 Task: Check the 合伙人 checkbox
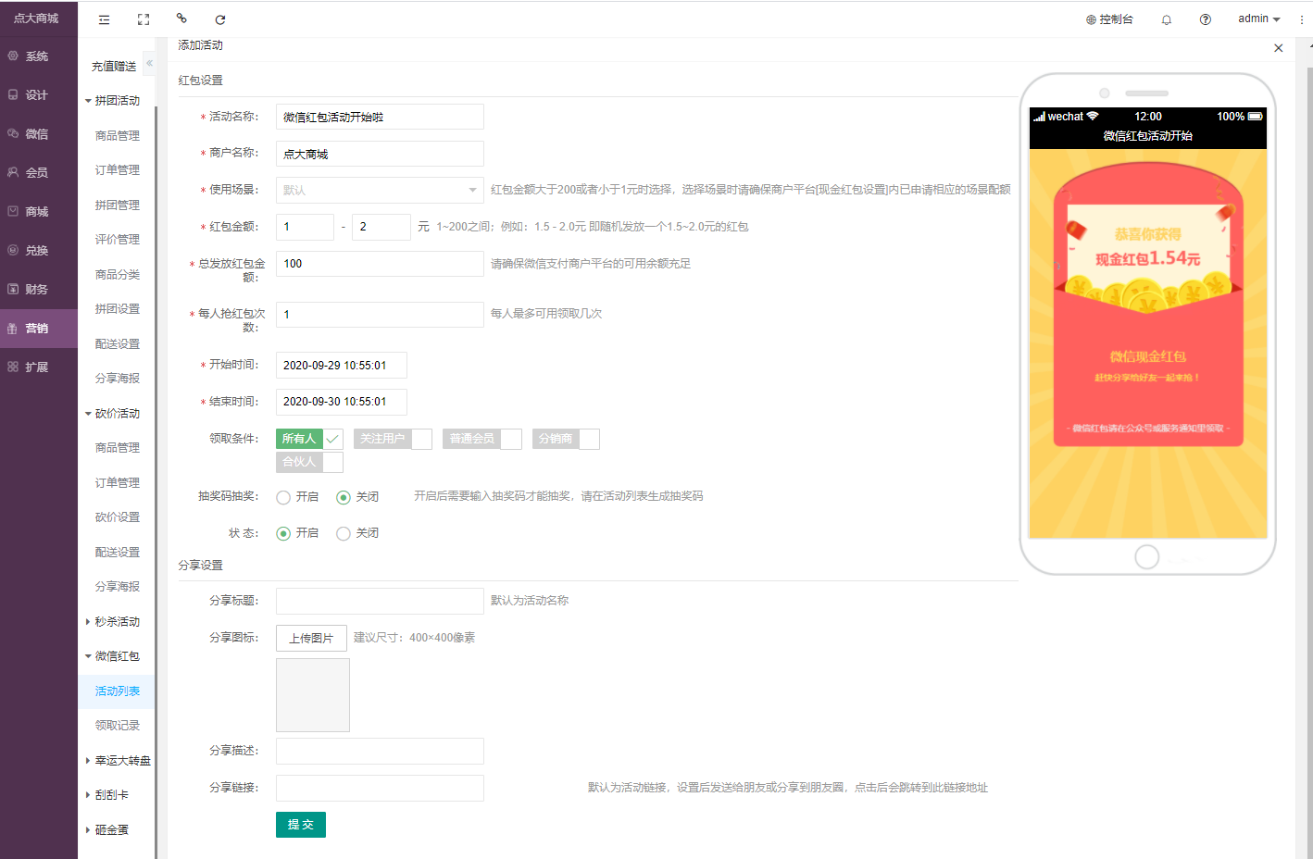309,462
